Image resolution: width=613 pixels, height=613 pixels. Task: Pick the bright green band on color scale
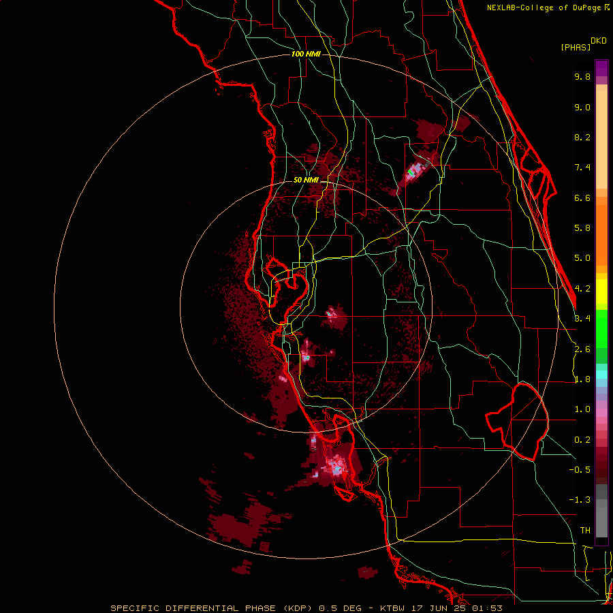tap(601, 328)
